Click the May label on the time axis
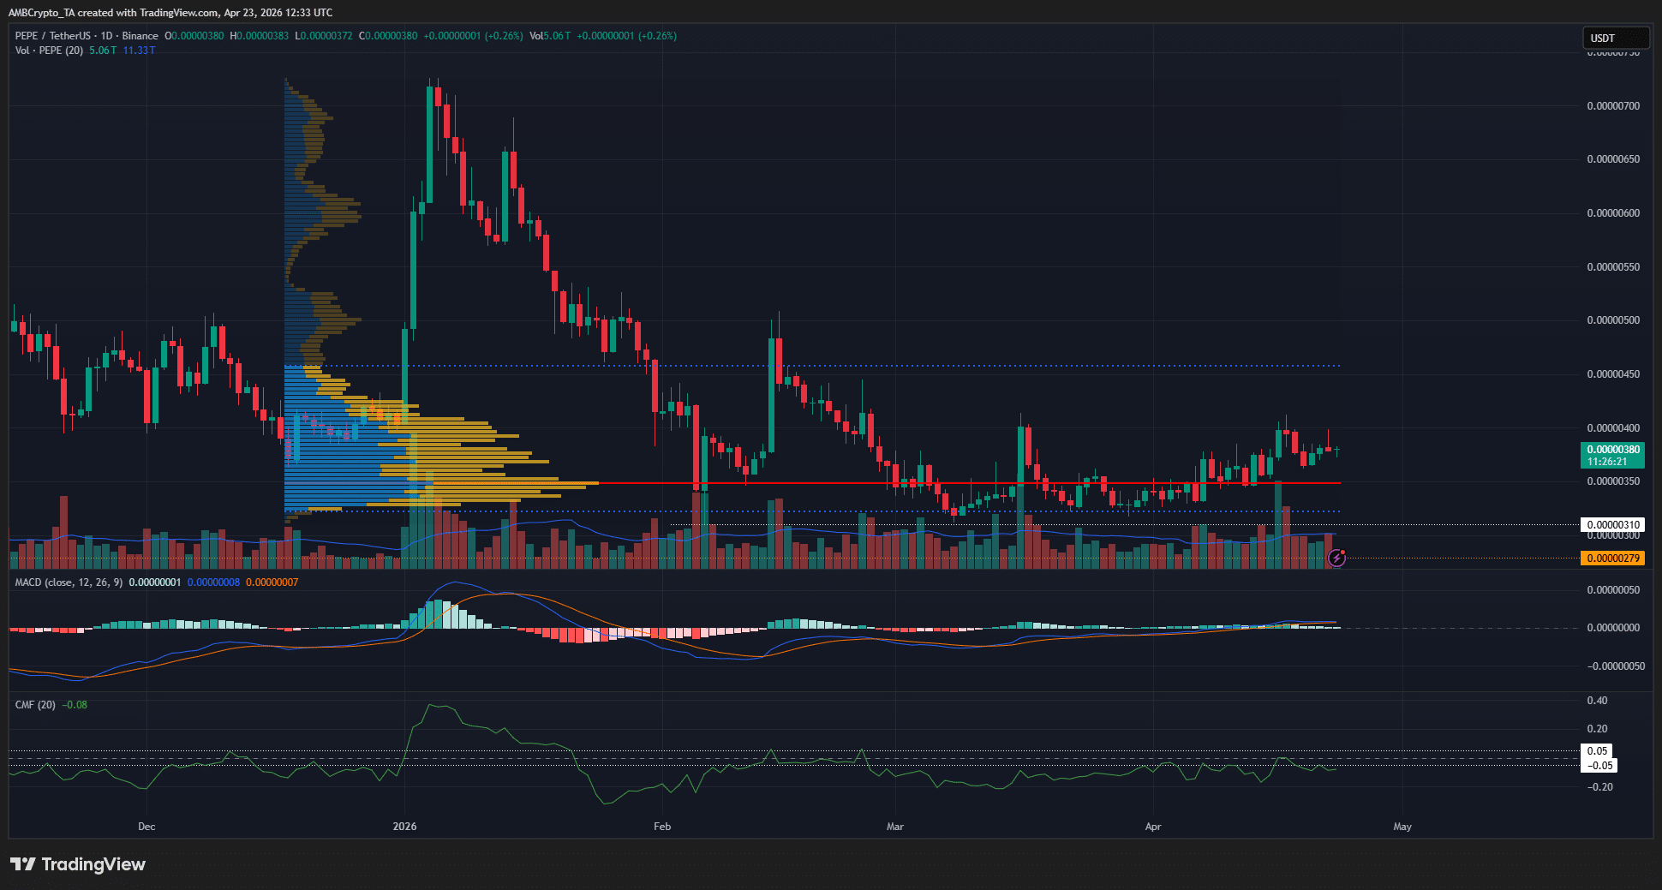 [x=1402, y=827]
